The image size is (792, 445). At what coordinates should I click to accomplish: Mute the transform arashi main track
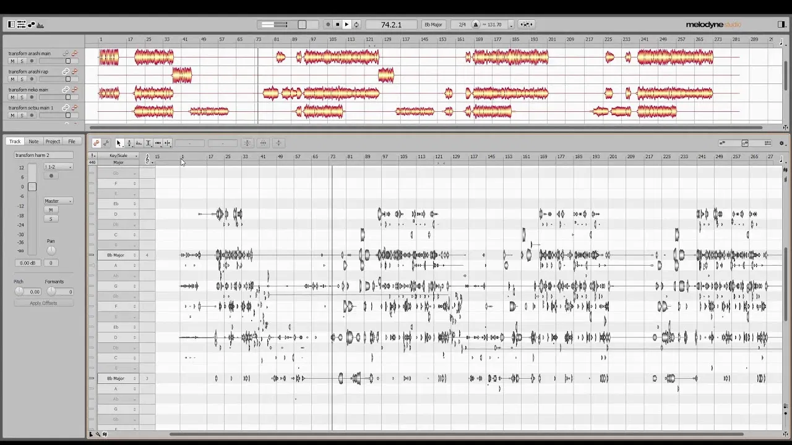12,61
